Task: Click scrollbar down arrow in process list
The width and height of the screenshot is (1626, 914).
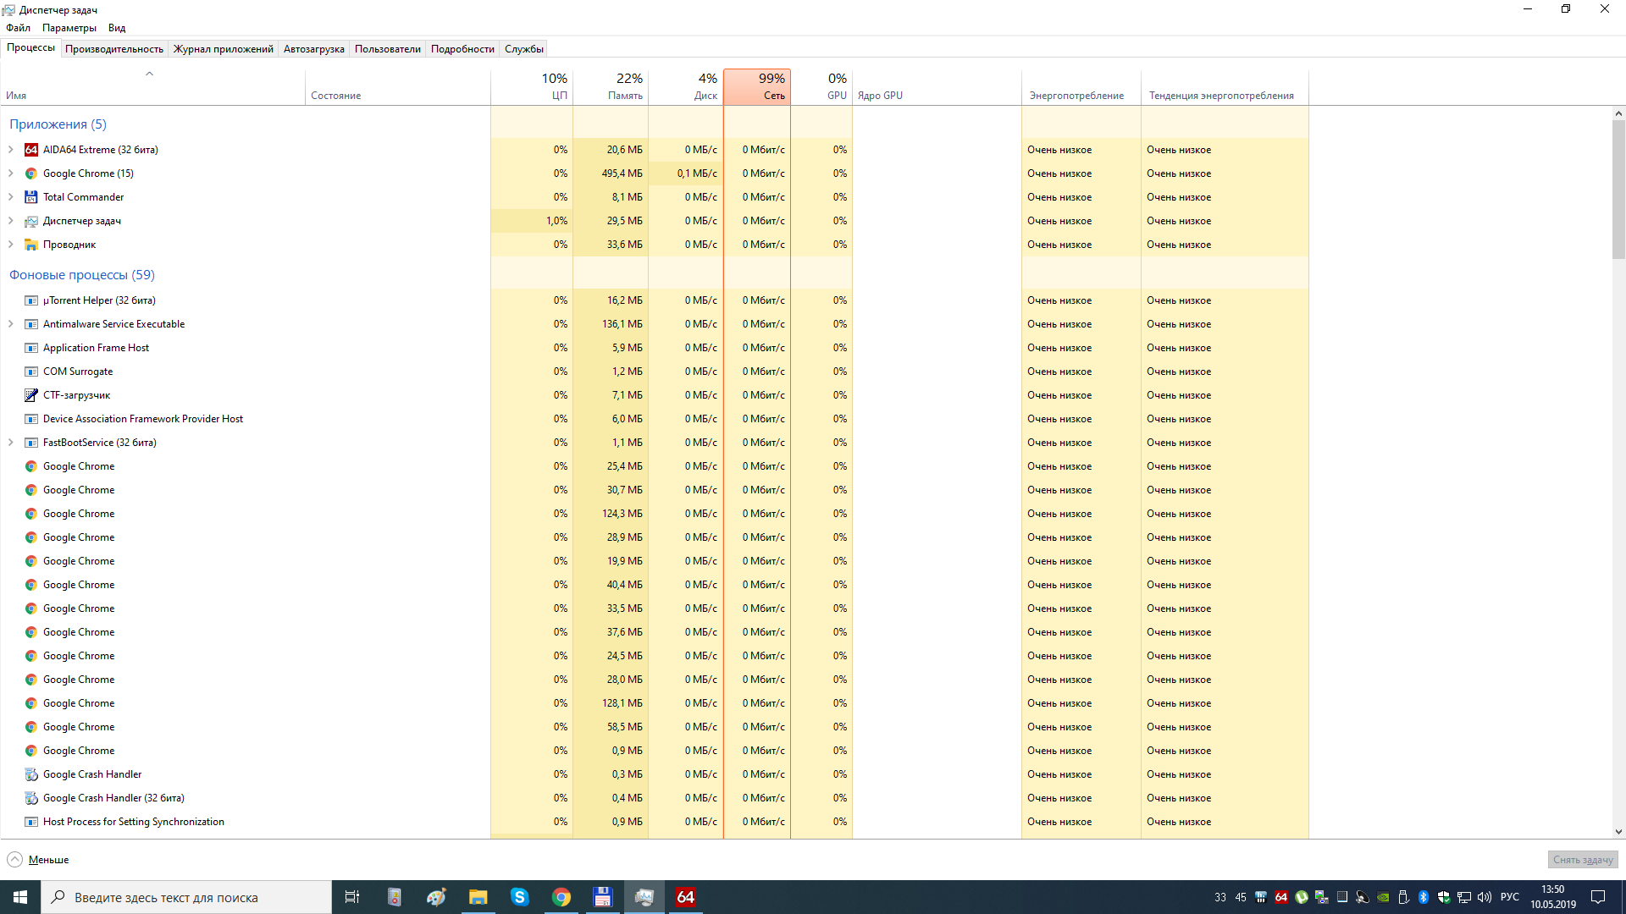Action: tap(1618, 832)
